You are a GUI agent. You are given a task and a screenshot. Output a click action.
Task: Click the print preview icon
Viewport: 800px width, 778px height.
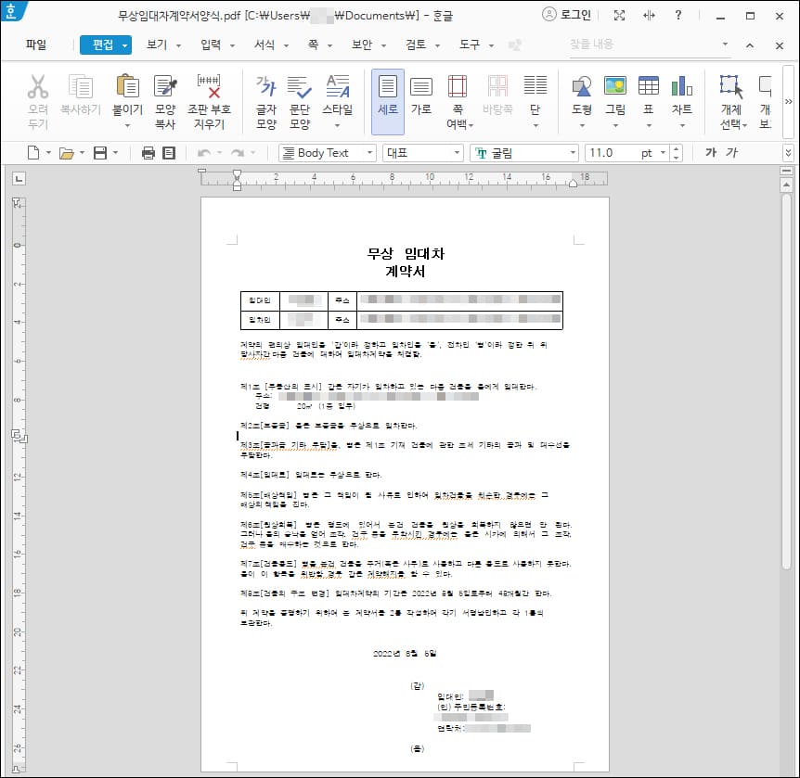[x=168, y=153]
